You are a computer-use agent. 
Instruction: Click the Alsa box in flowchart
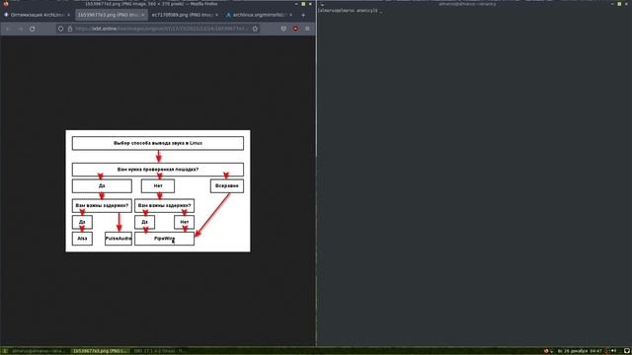pos(82,239)
